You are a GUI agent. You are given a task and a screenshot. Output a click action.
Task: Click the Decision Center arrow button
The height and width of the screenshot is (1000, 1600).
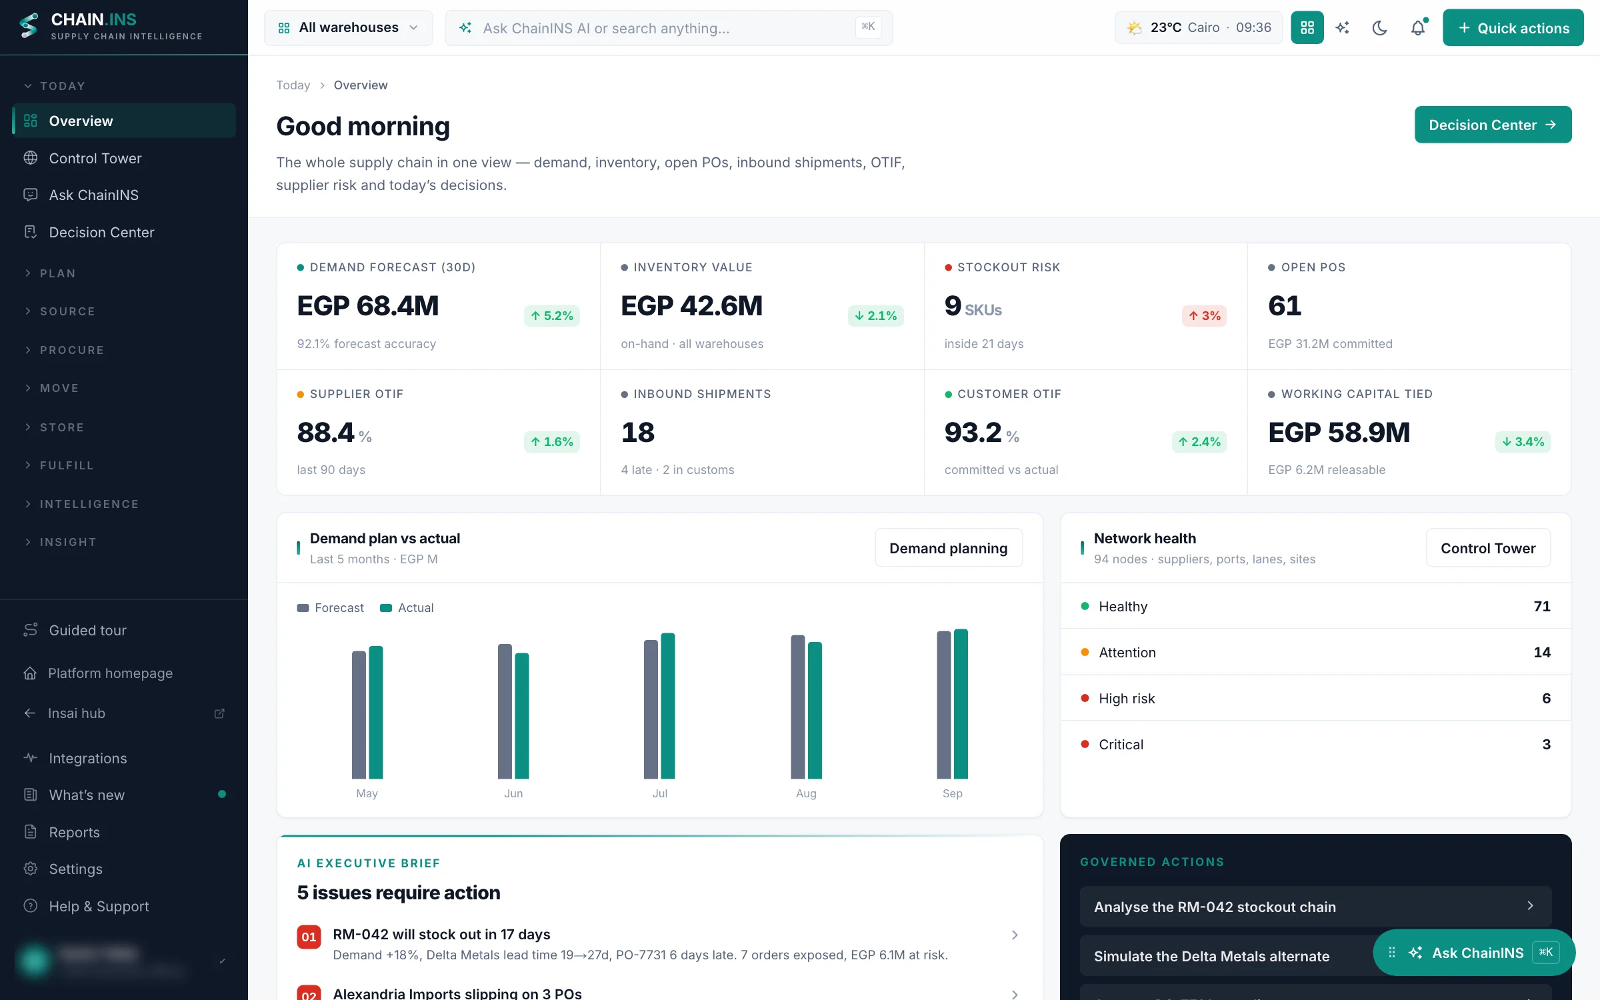pyautogui.click(x=1493, y=125)
